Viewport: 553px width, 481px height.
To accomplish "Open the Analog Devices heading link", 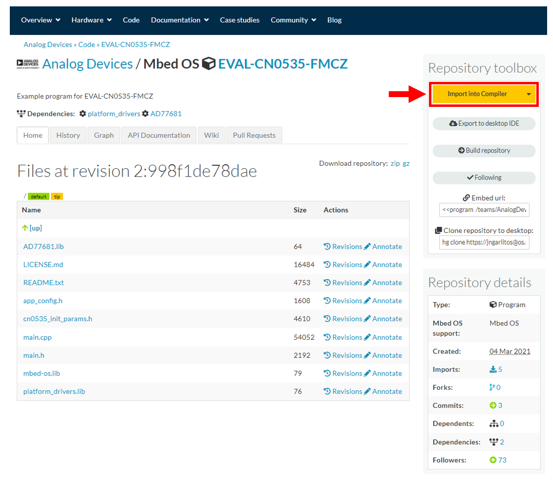I will click(x=87, y=64).
